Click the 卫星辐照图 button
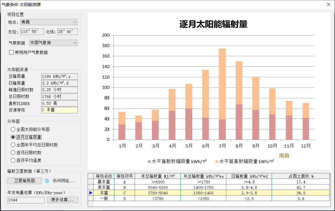Screen dimensions: 335x211 (x=25, y=181)
